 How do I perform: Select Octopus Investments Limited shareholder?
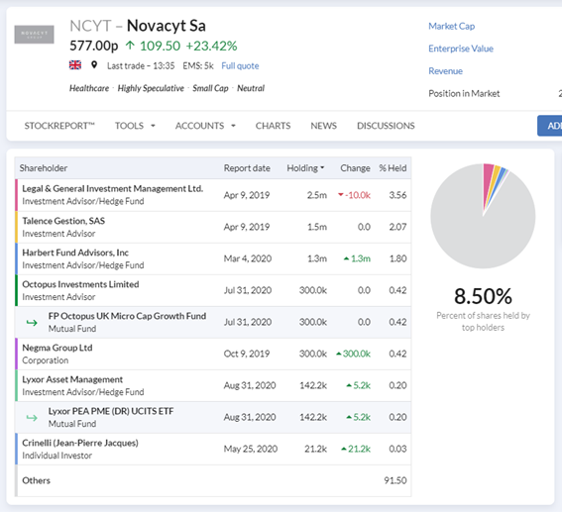80,284
